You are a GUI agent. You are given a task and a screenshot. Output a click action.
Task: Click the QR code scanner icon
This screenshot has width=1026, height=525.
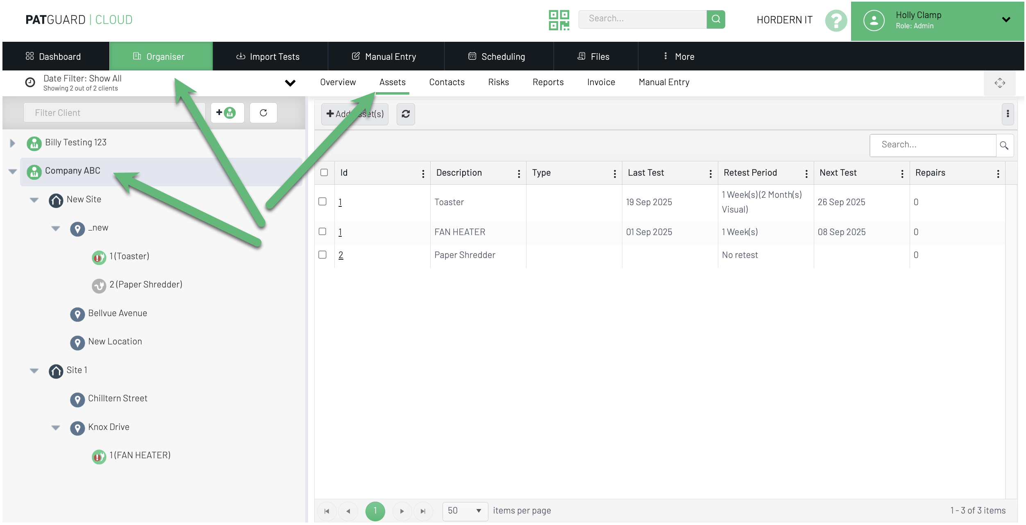point(559,20)
